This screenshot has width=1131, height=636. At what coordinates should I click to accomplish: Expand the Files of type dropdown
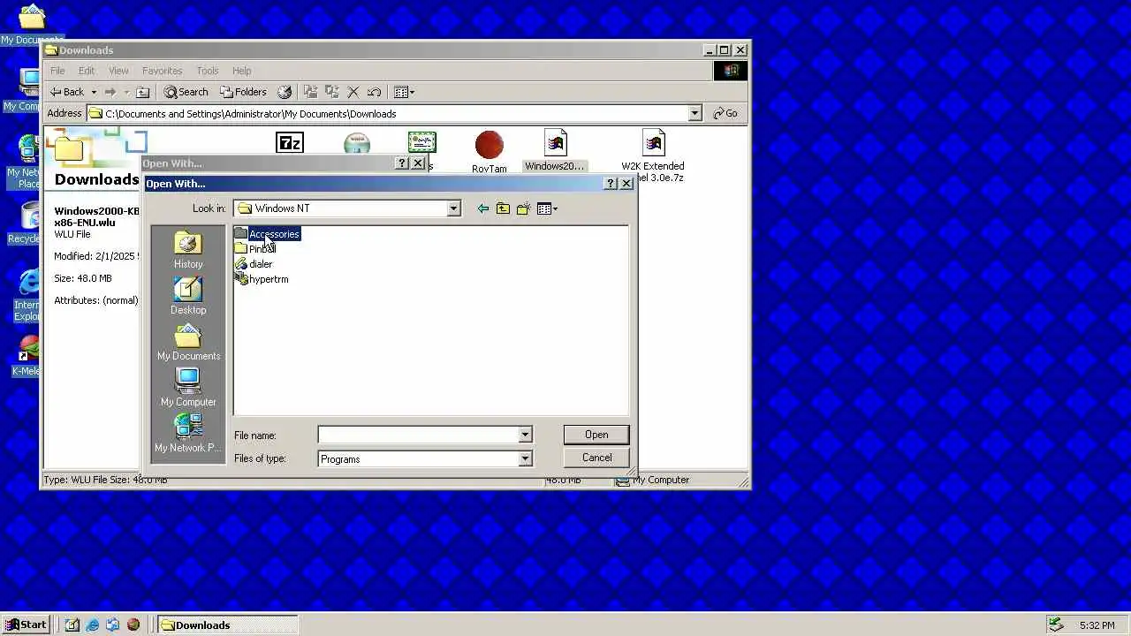point(525,458)
